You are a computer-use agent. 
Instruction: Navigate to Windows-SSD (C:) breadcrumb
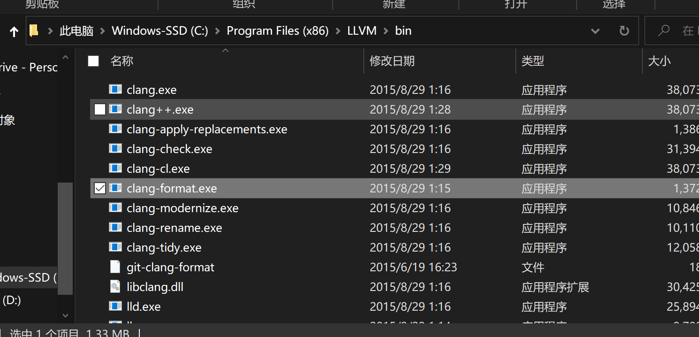coord(160,31)
